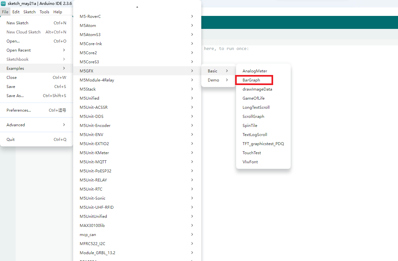Open the M5Unit-Sonic examples entry
398x261 pixels.
pos(137,198)
